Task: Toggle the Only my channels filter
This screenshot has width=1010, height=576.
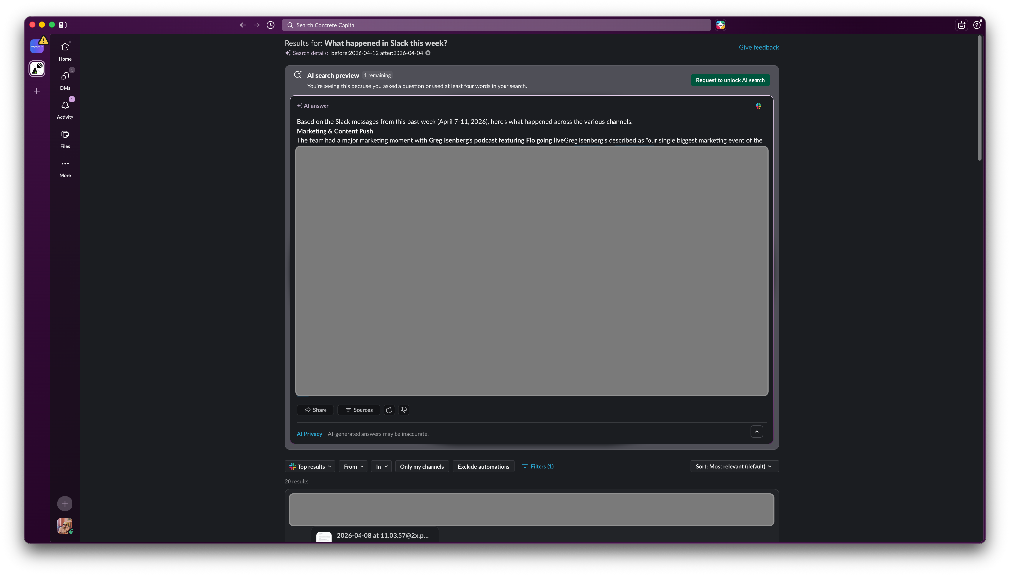Action: coord(422,466)
